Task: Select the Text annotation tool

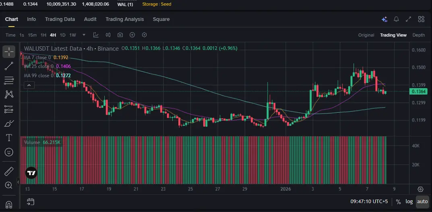Action: [9, 138]
